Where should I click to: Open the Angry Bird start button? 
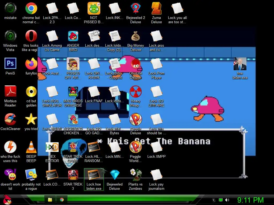pyautogui.click(x=7, y=200)
